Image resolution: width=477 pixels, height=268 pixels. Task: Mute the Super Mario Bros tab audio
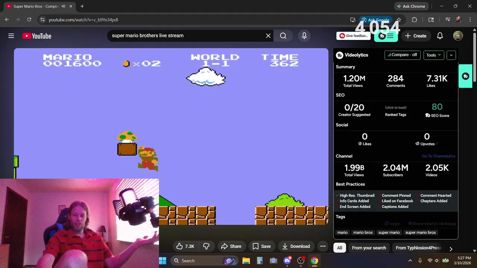[63, 6]
